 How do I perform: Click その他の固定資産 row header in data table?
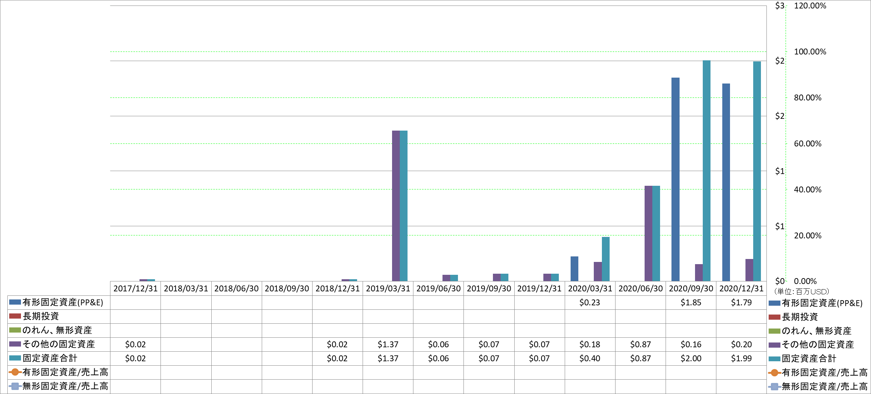pyautogui.click(x=59, y=344)
